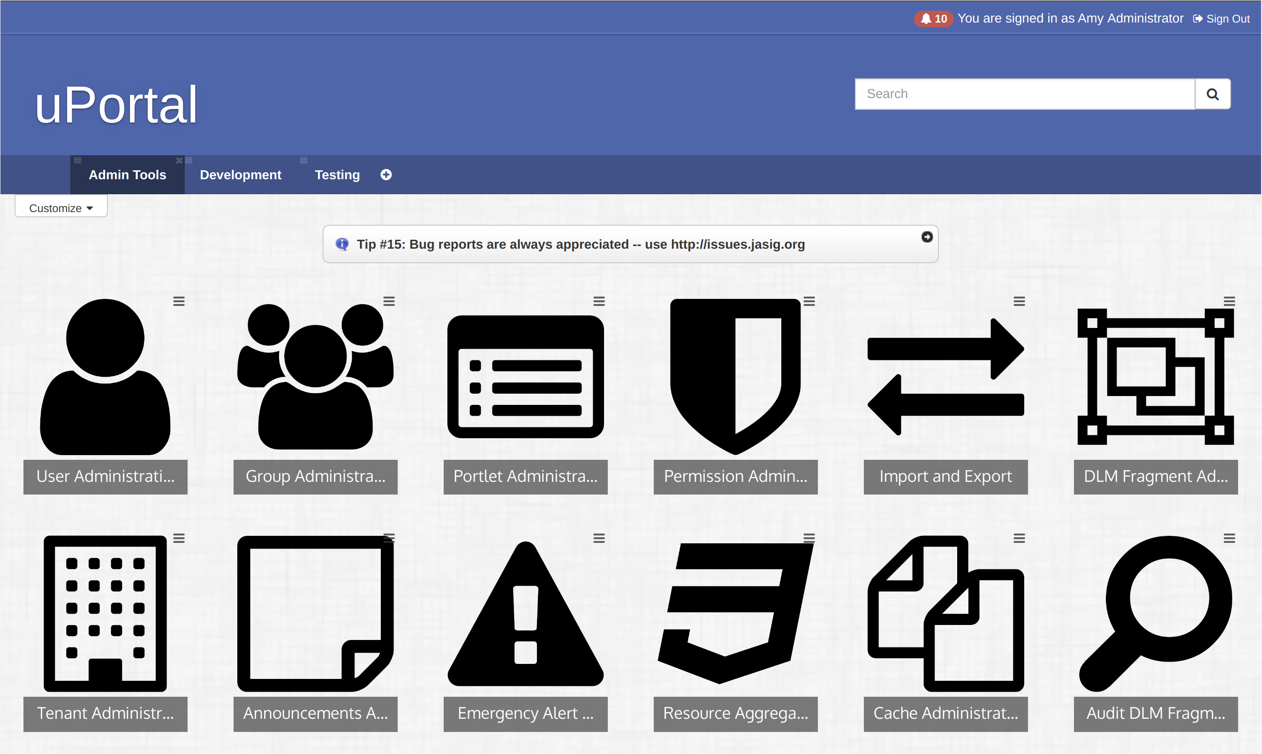Click the Permission Admin... label
The height and width of the screenshot is (754, 1262).
click(x=735, y=477)
